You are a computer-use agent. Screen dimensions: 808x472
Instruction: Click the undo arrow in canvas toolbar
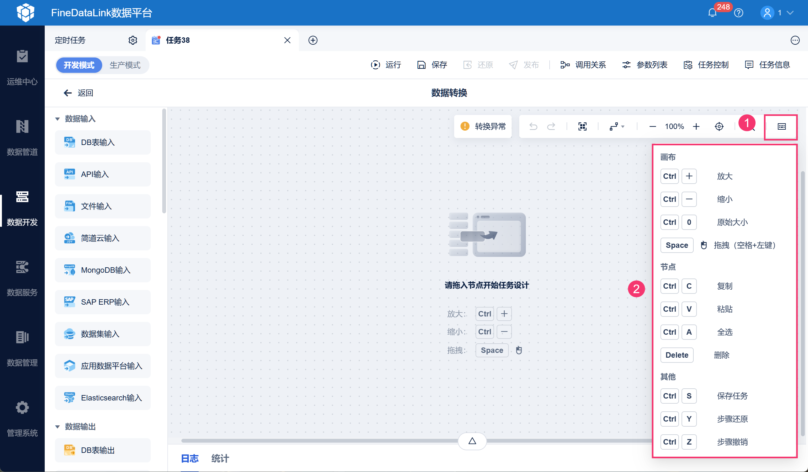click(x=533, y=126)
